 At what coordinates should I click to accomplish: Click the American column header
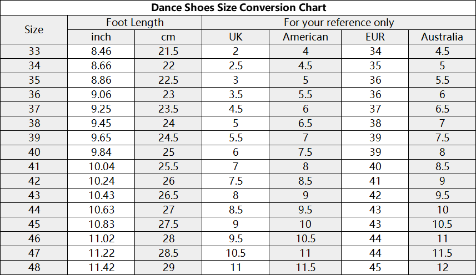pyautogui.click(x=305, y=37)
